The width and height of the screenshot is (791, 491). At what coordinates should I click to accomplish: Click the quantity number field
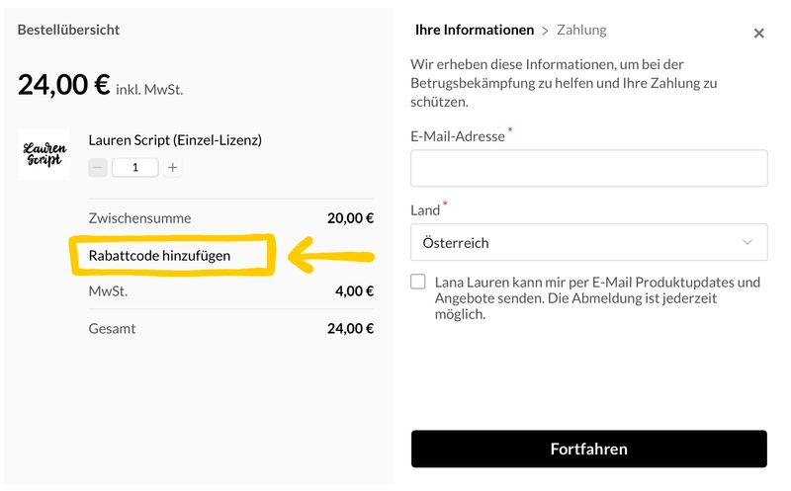click(x=135, y=168)
